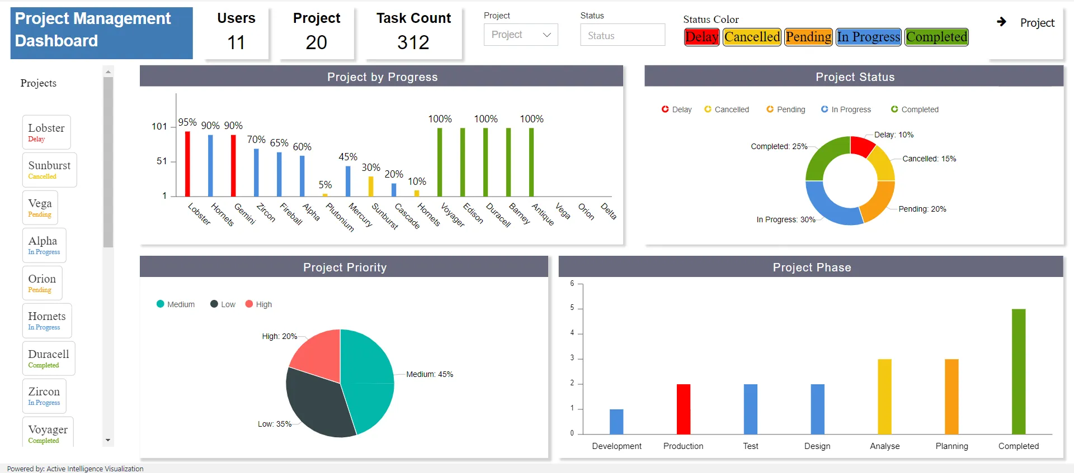Click the red Delay status color swatch

702,37
